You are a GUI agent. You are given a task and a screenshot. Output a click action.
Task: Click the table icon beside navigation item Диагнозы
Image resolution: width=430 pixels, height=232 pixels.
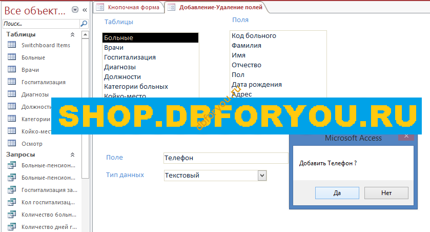click(12, 94)
